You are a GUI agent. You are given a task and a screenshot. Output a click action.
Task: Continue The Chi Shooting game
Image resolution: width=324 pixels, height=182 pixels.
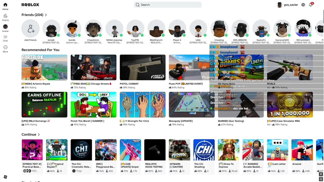(x=204, y=150)
